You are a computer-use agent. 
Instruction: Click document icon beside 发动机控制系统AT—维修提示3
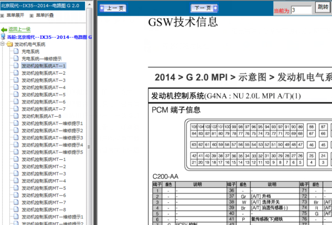pyautogui.click(x=16, y=137)
